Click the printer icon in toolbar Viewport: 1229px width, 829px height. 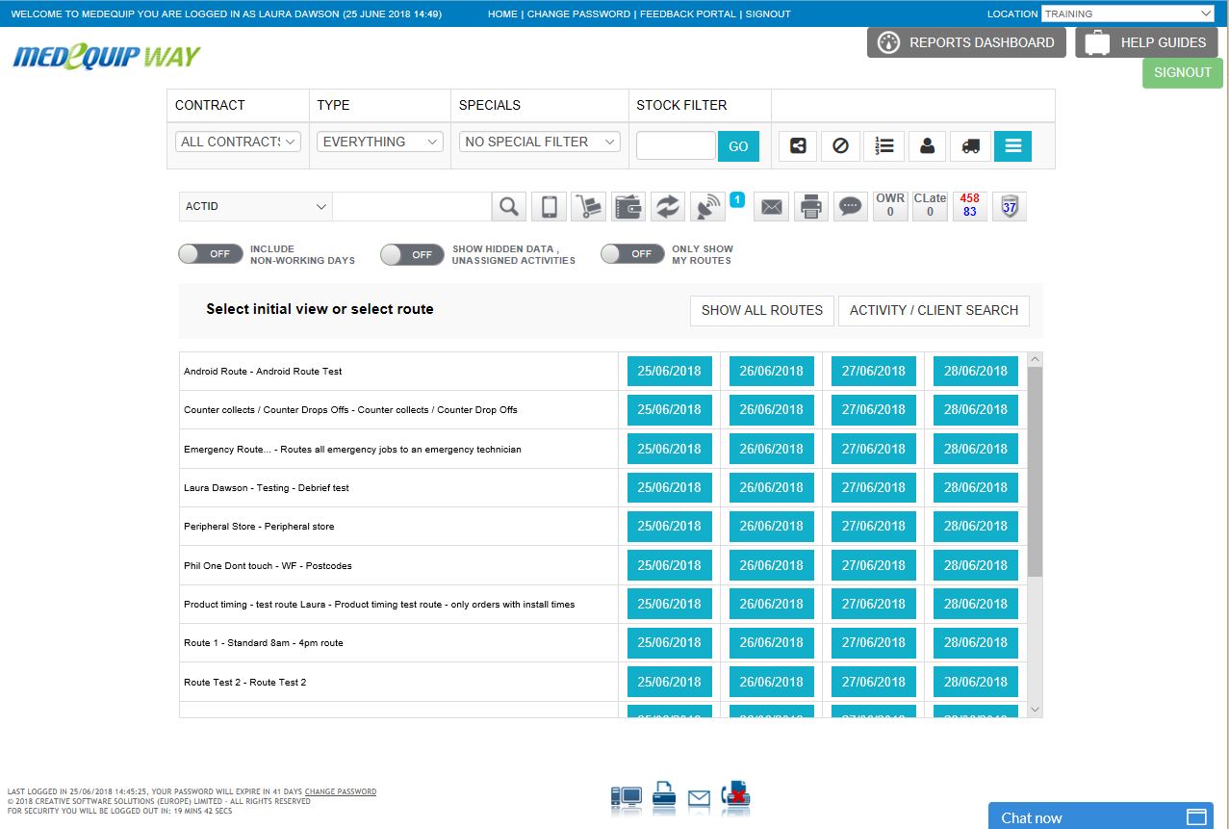pyautogui.click(x=810, y=206)
